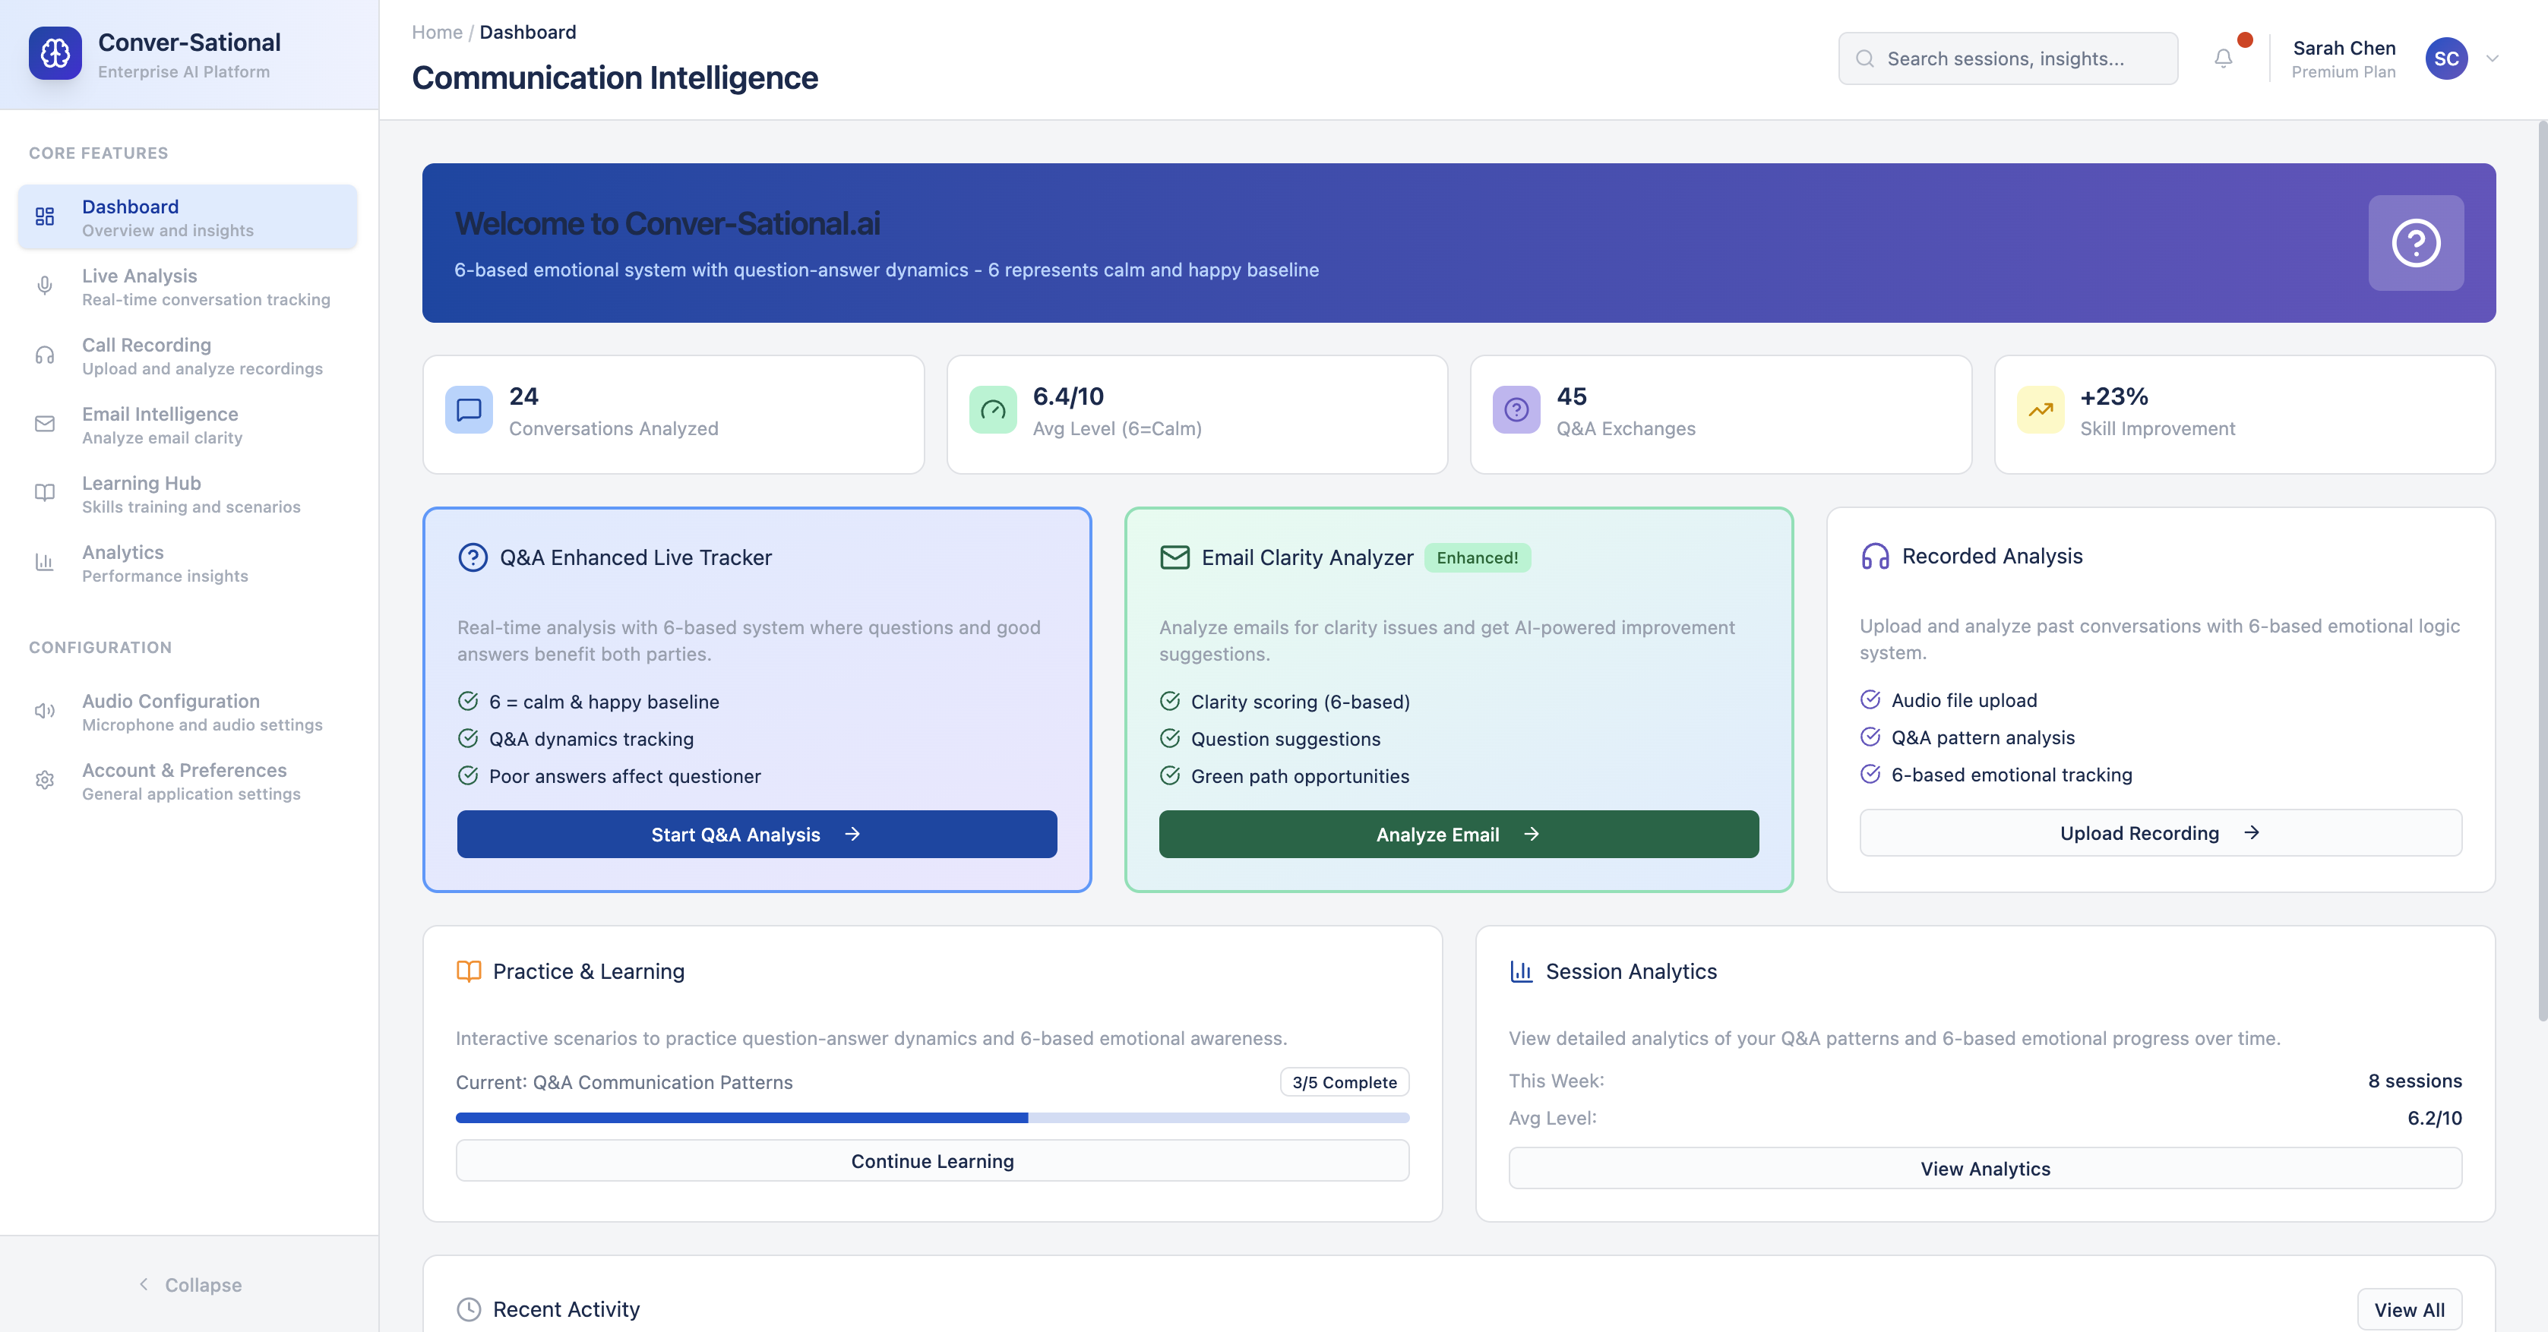Viewport: 2548px width, 1332px height.
Task: Click the 3/5 Complete badge
Action: point(1344,1082)
